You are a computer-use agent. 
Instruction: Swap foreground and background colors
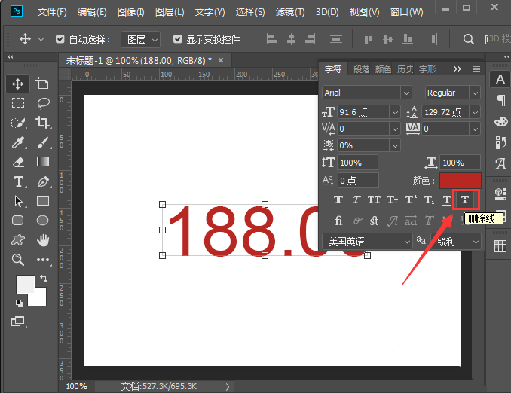pyautogui.click(x=44, y=279)
